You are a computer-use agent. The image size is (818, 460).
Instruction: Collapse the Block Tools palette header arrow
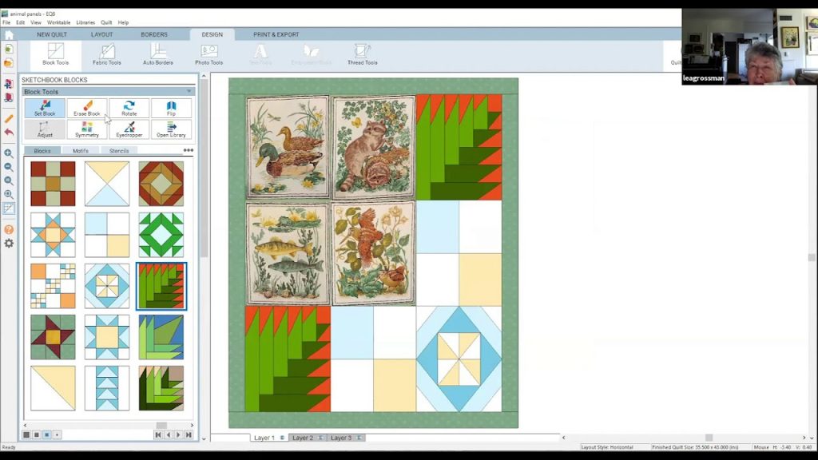189,92
